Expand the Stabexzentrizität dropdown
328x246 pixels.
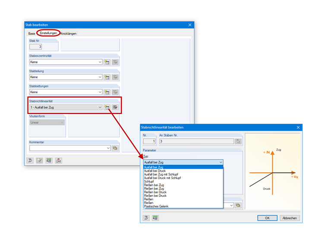pyautogui.click(x=100, y=62)
